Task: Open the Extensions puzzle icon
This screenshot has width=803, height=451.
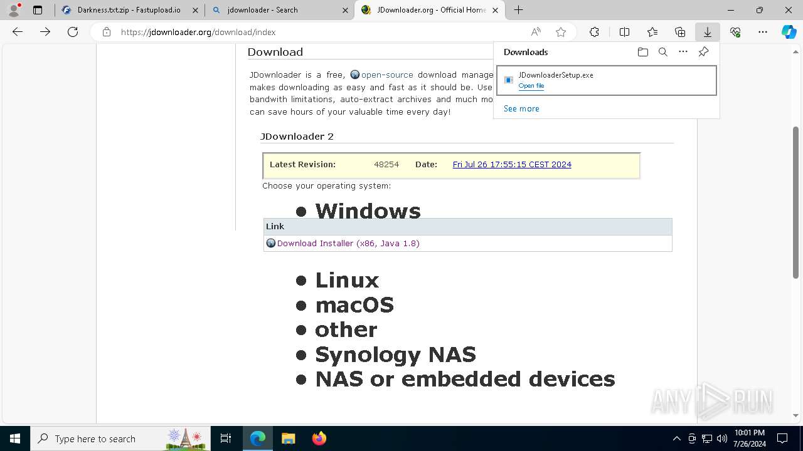Action: [x=594, y=32]
